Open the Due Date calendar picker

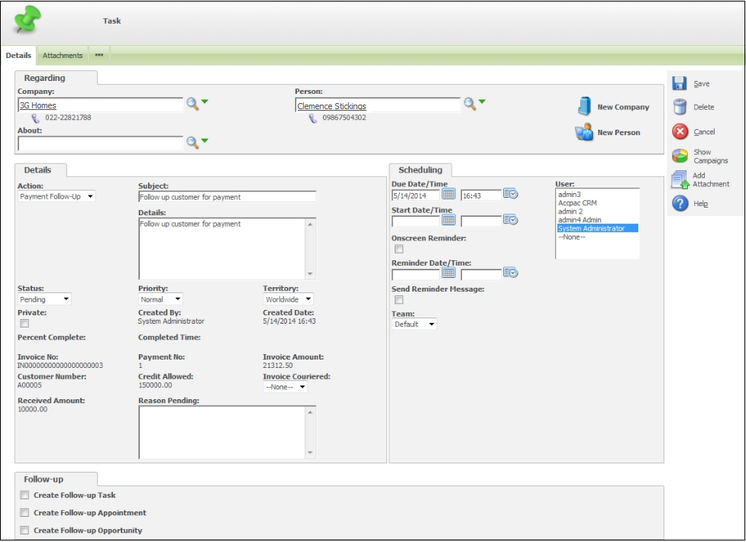(x=449, y=195)
